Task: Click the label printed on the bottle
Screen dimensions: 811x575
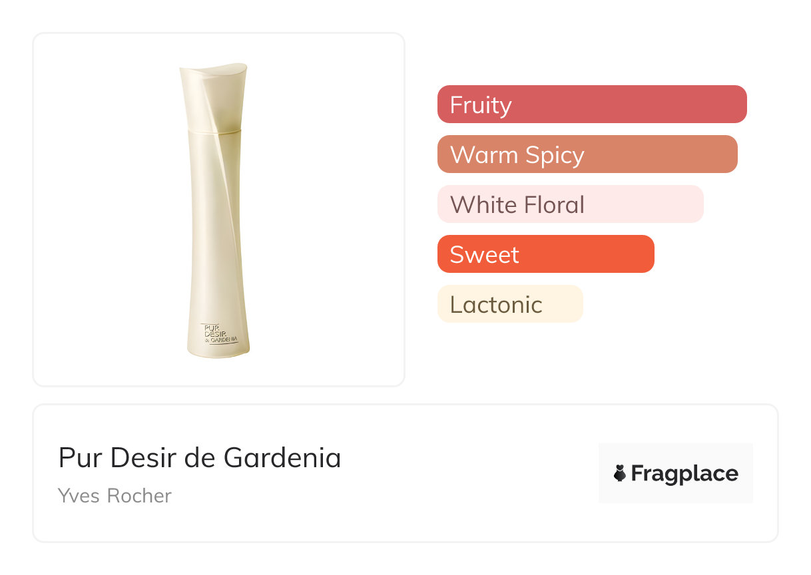Action: (x=219, y=333)
